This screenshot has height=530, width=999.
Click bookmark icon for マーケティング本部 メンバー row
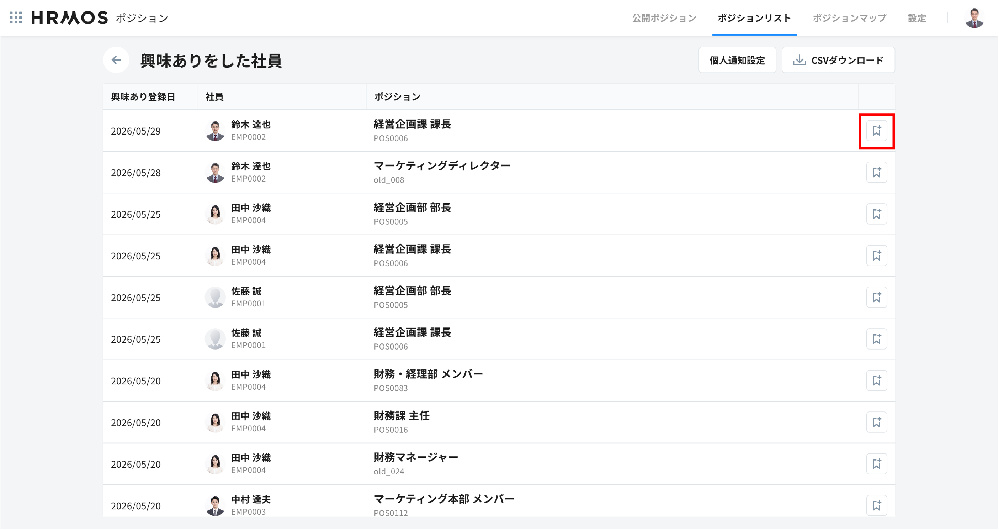(x=876, y=505)
